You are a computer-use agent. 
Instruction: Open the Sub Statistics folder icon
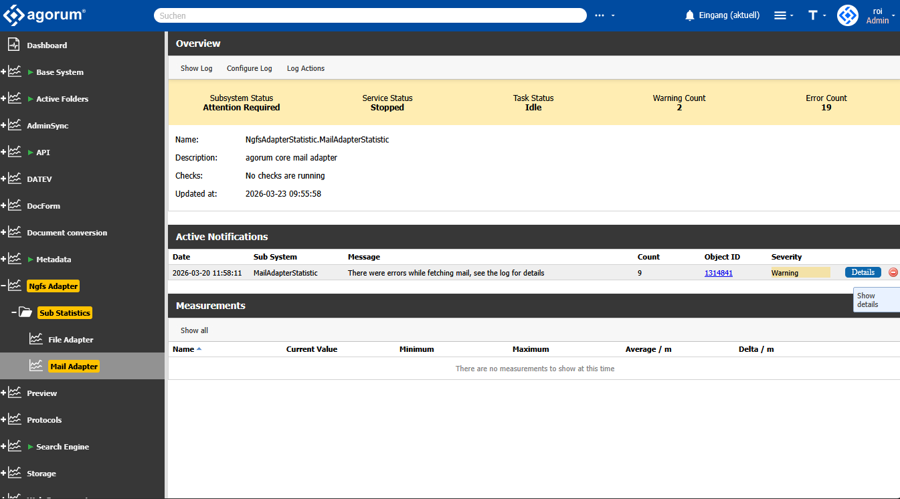tap(25, 312)
